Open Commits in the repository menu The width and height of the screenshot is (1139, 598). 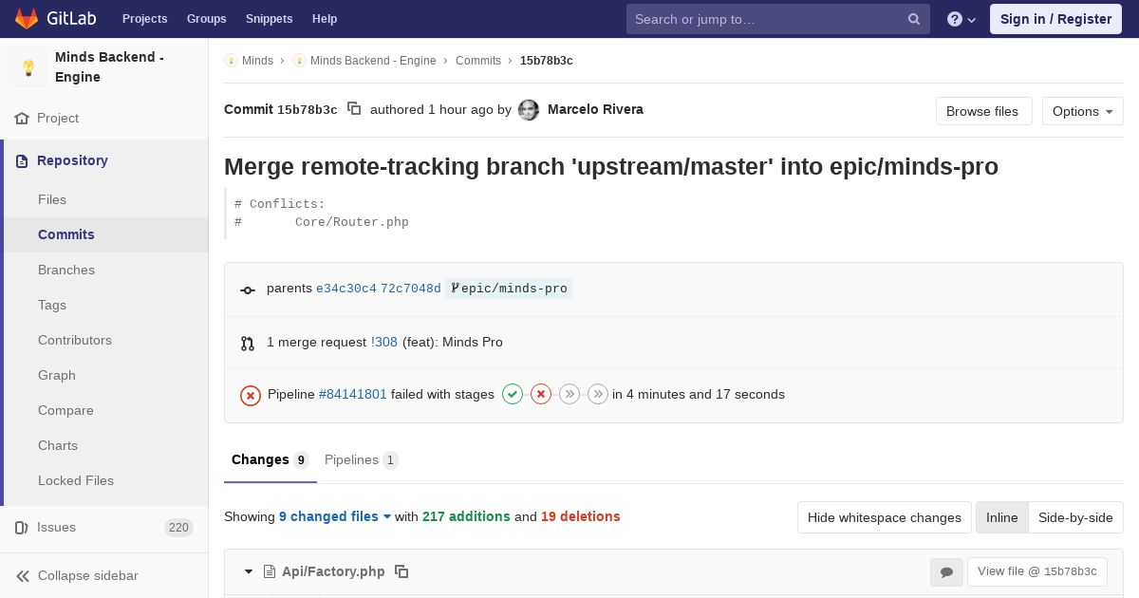[x=66, y=234]
